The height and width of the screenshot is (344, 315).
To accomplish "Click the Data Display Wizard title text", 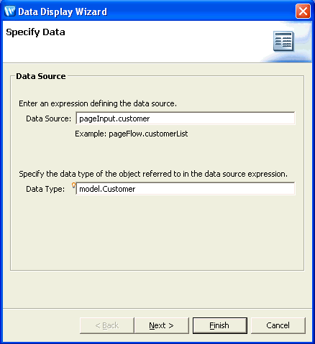I will click(x=63, y=11).
